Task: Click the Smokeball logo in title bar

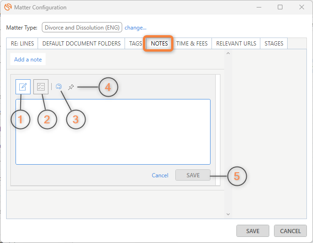Action: 8,8
